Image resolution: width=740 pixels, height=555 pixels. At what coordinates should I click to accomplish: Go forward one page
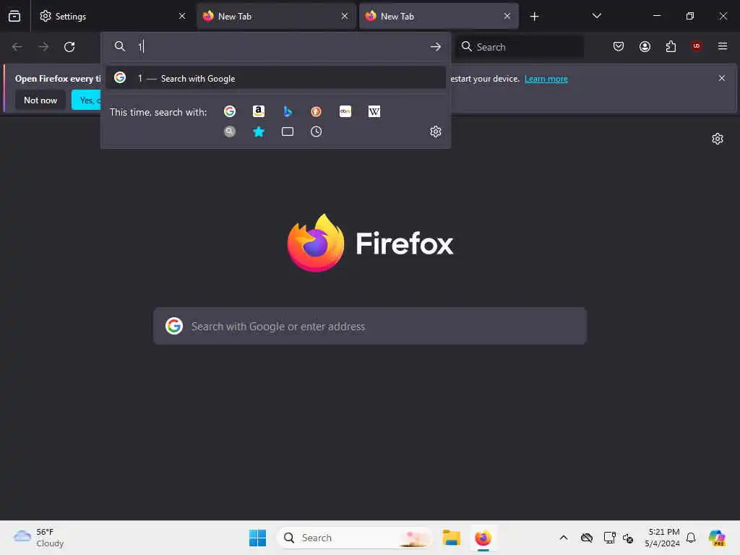tap(43, 47)
